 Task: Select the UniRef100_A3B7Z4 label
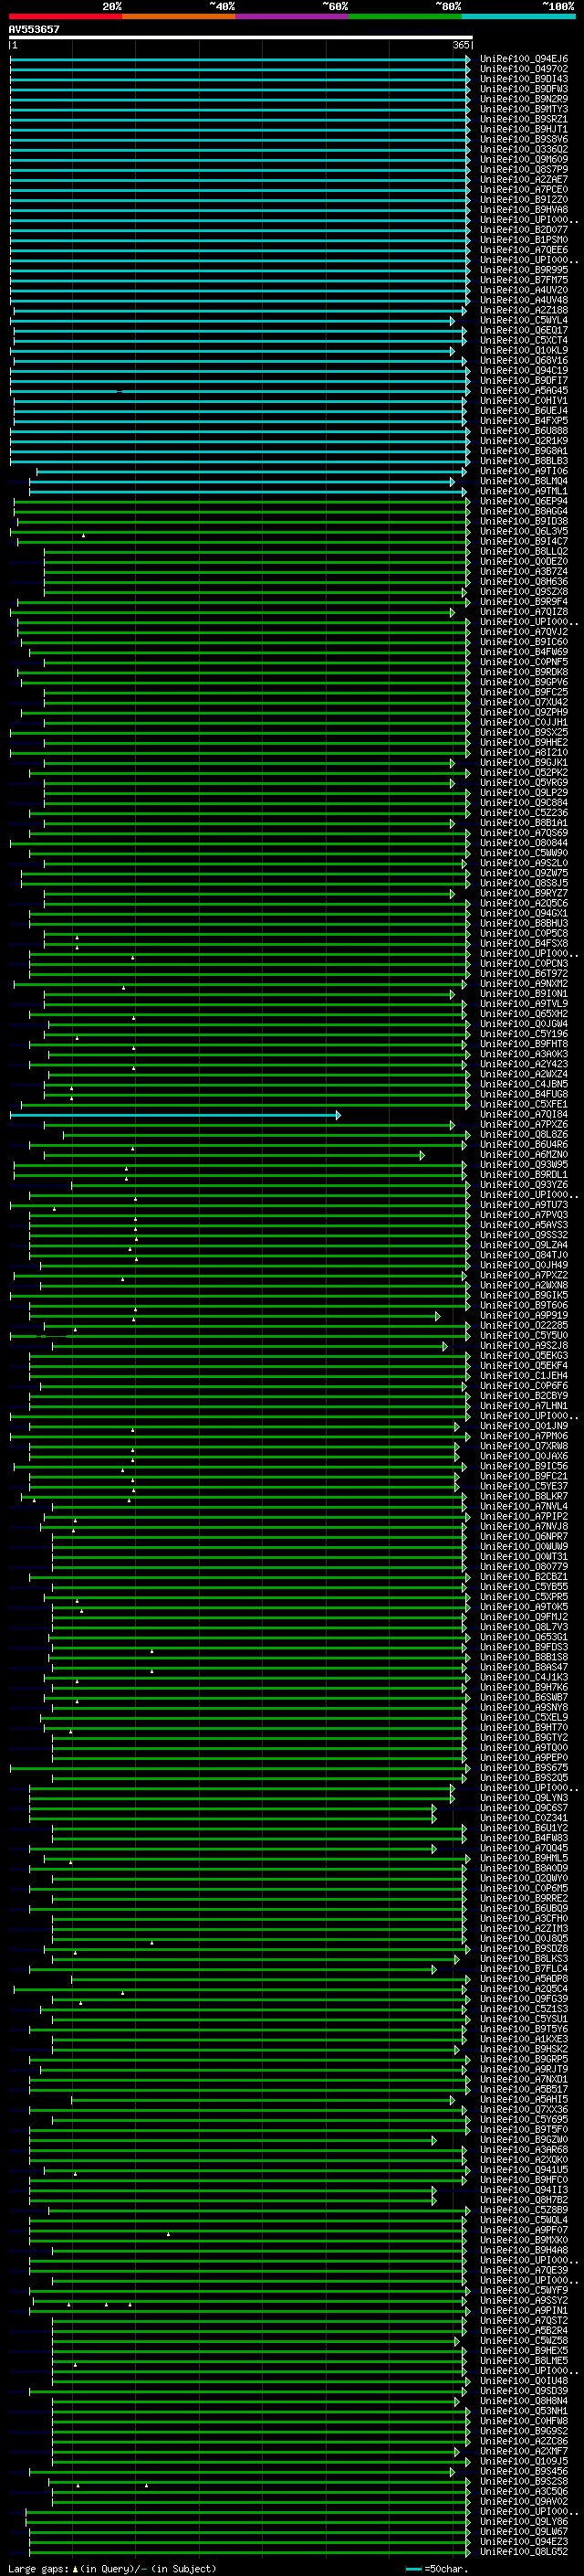point(524,571)
